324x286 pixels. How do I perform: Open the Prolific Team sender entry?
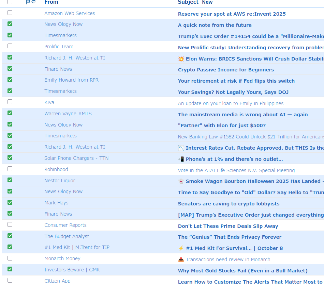point(59,47)
